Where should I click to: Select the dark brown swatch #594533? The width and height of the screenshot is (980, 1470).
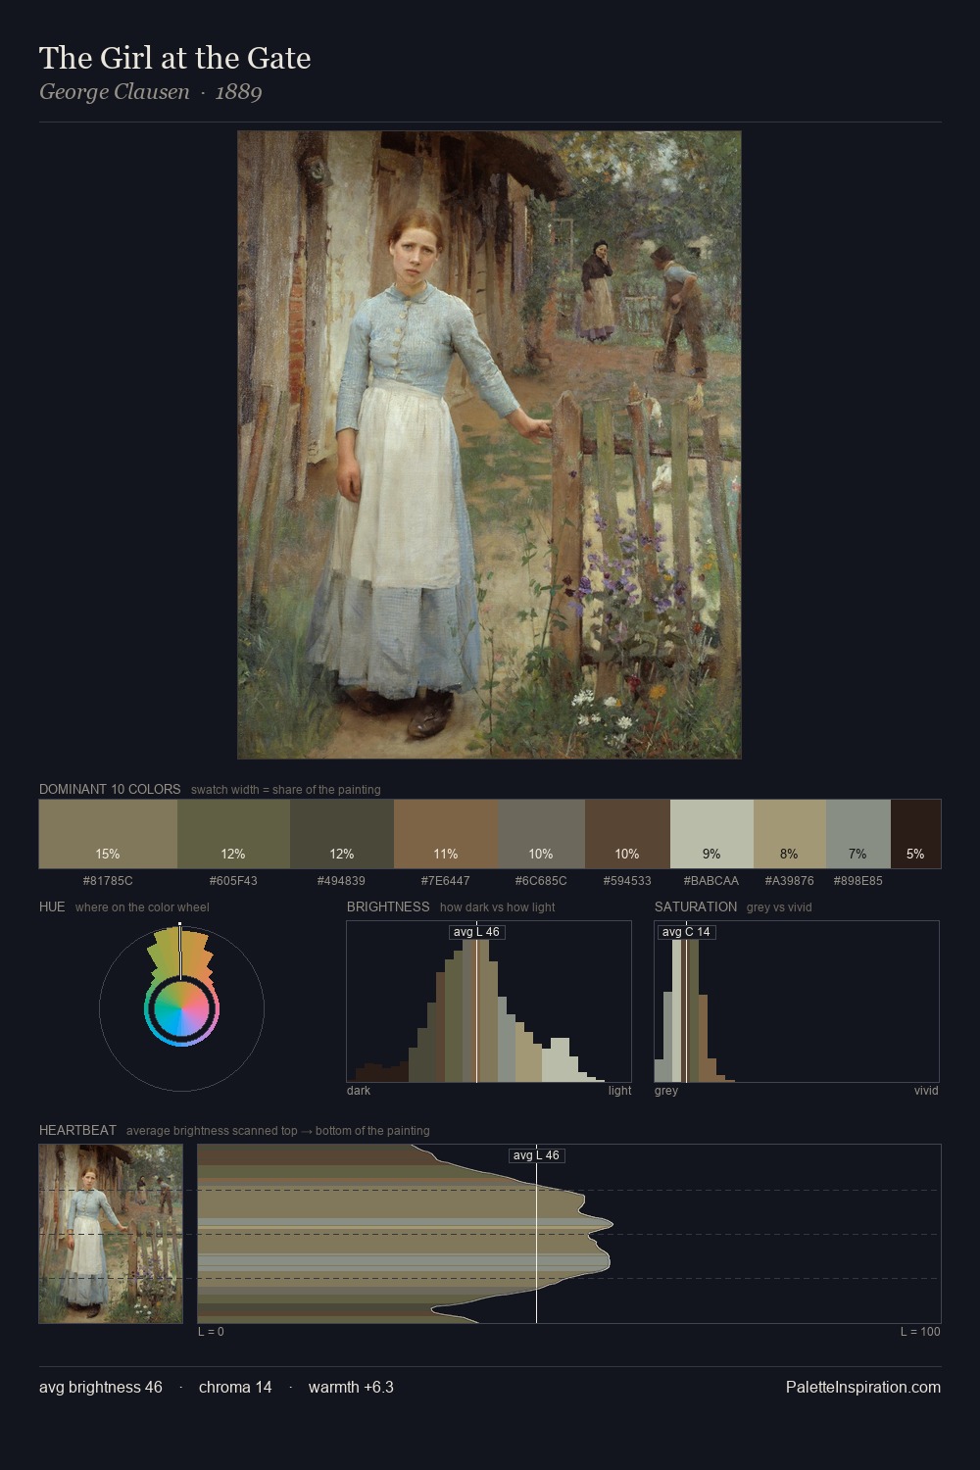(x=627, y=834)
